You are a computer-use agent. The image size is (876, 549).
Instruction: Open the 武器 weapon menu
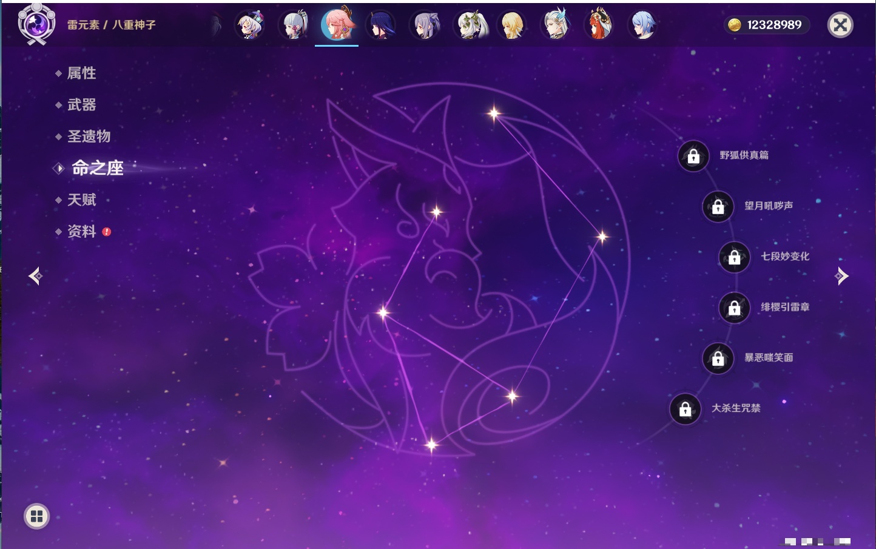tap(81, 105)
